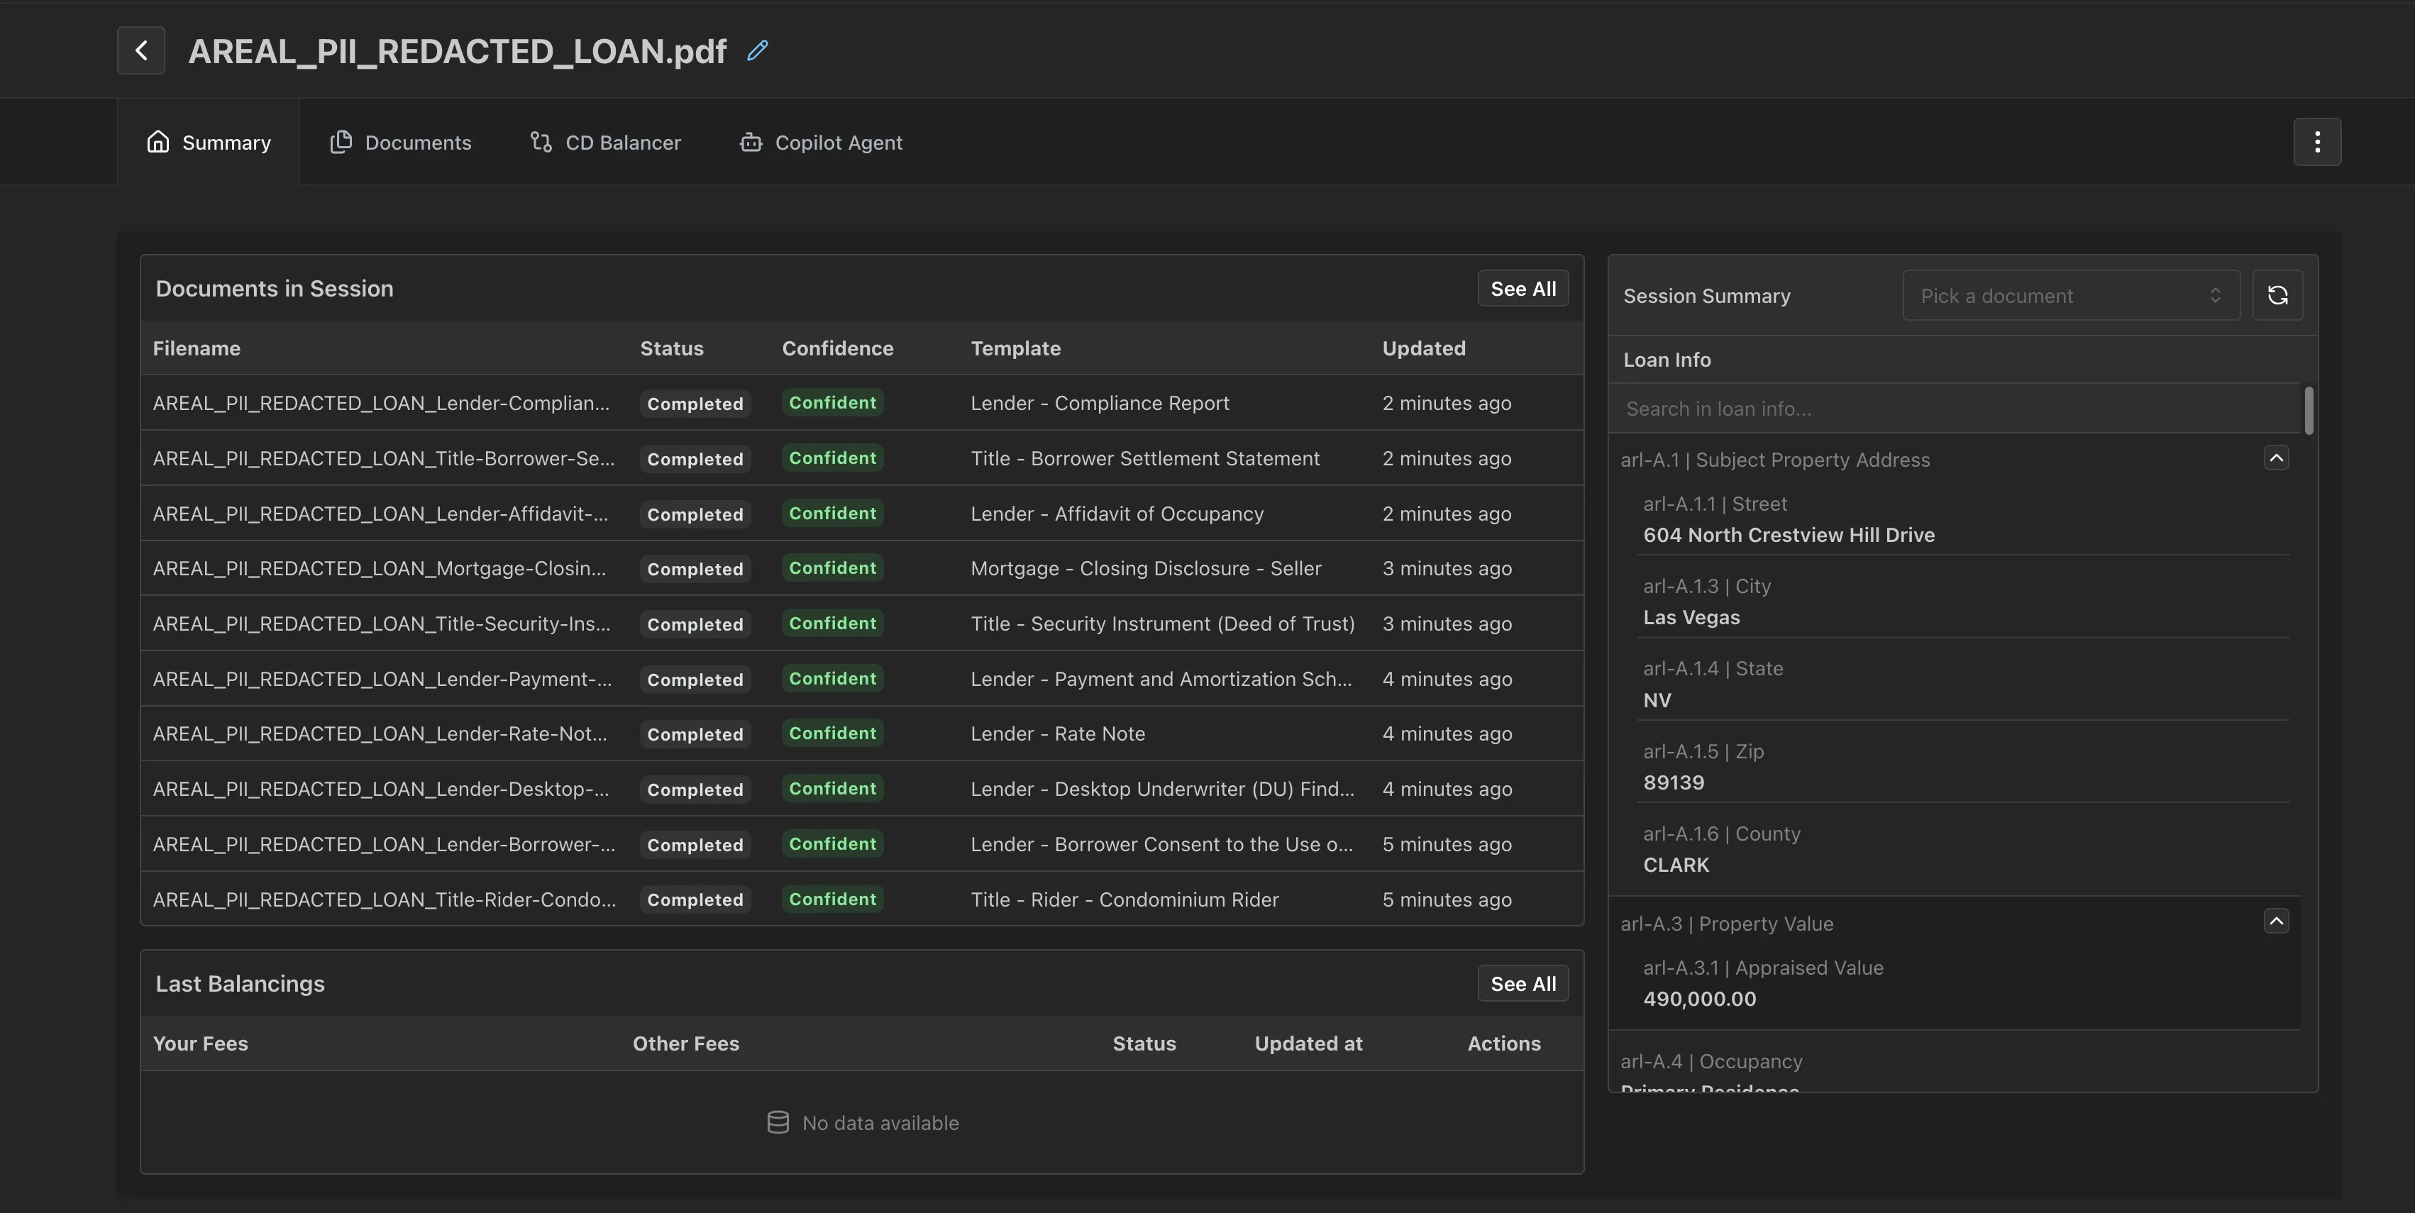
Task: Click the Confident badge for Compliance Report
Action: point(832,403)
